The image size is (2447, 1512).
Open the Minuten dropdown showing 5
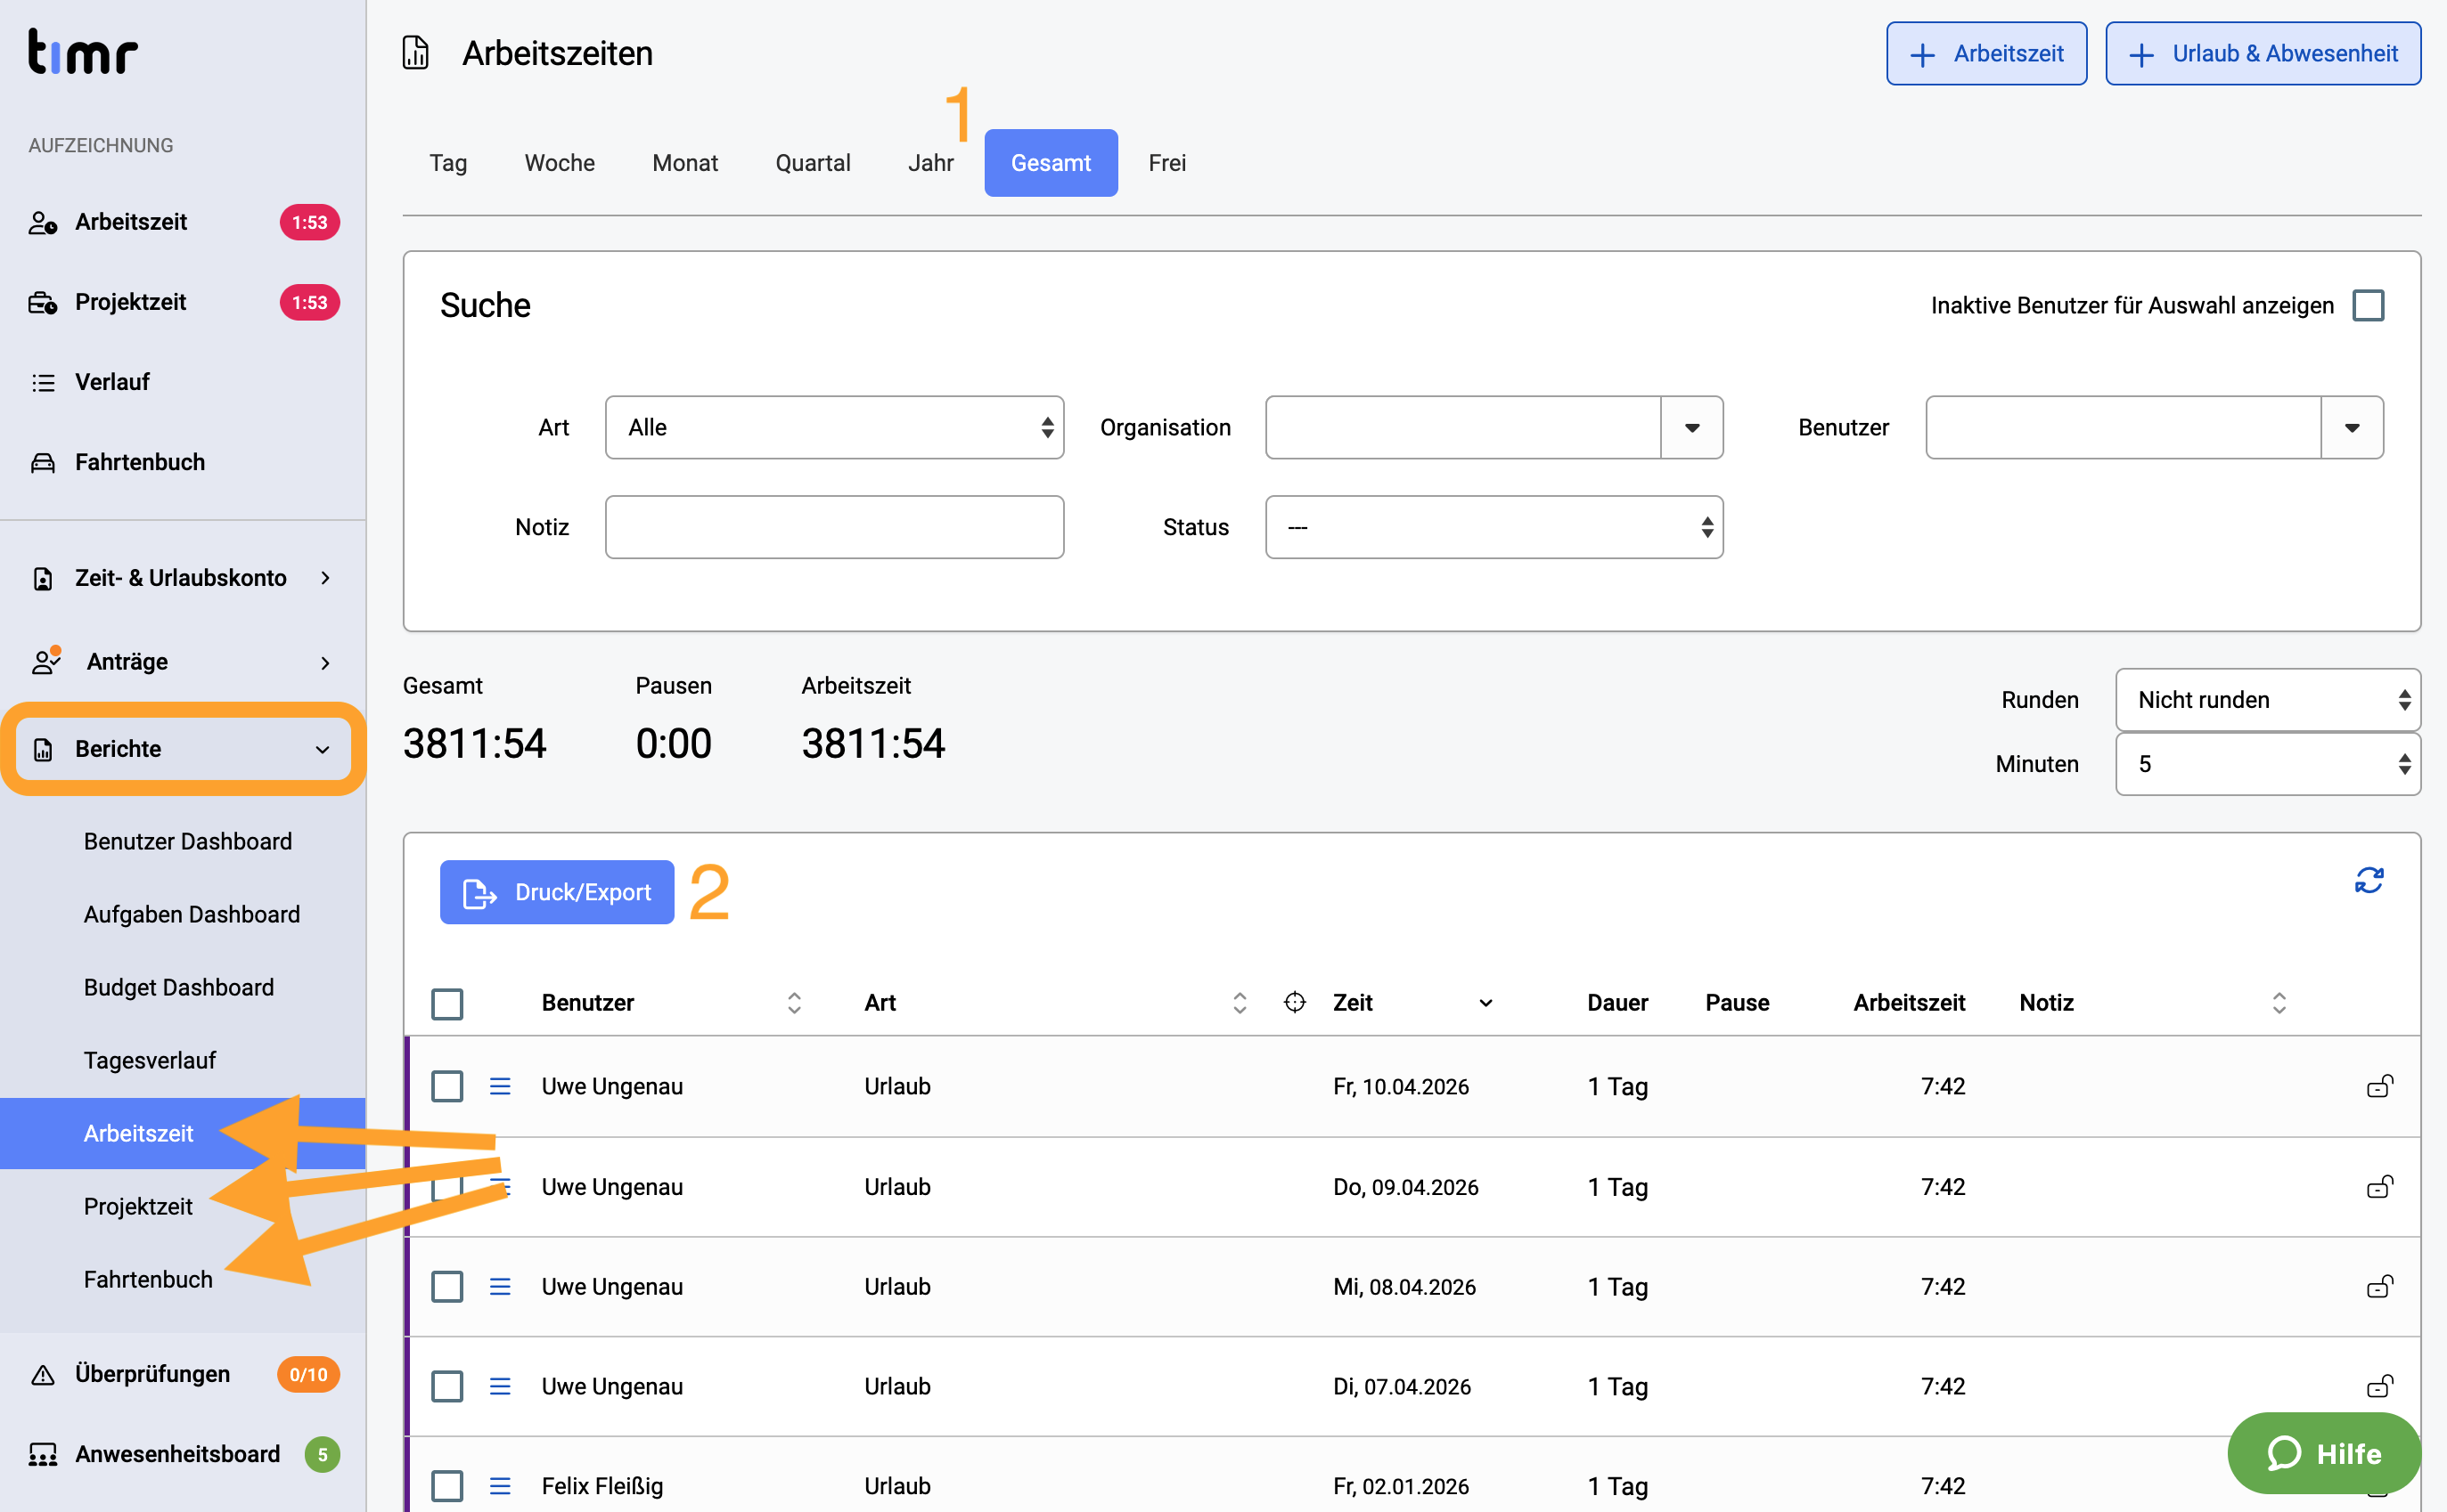tap(2267, 764)
